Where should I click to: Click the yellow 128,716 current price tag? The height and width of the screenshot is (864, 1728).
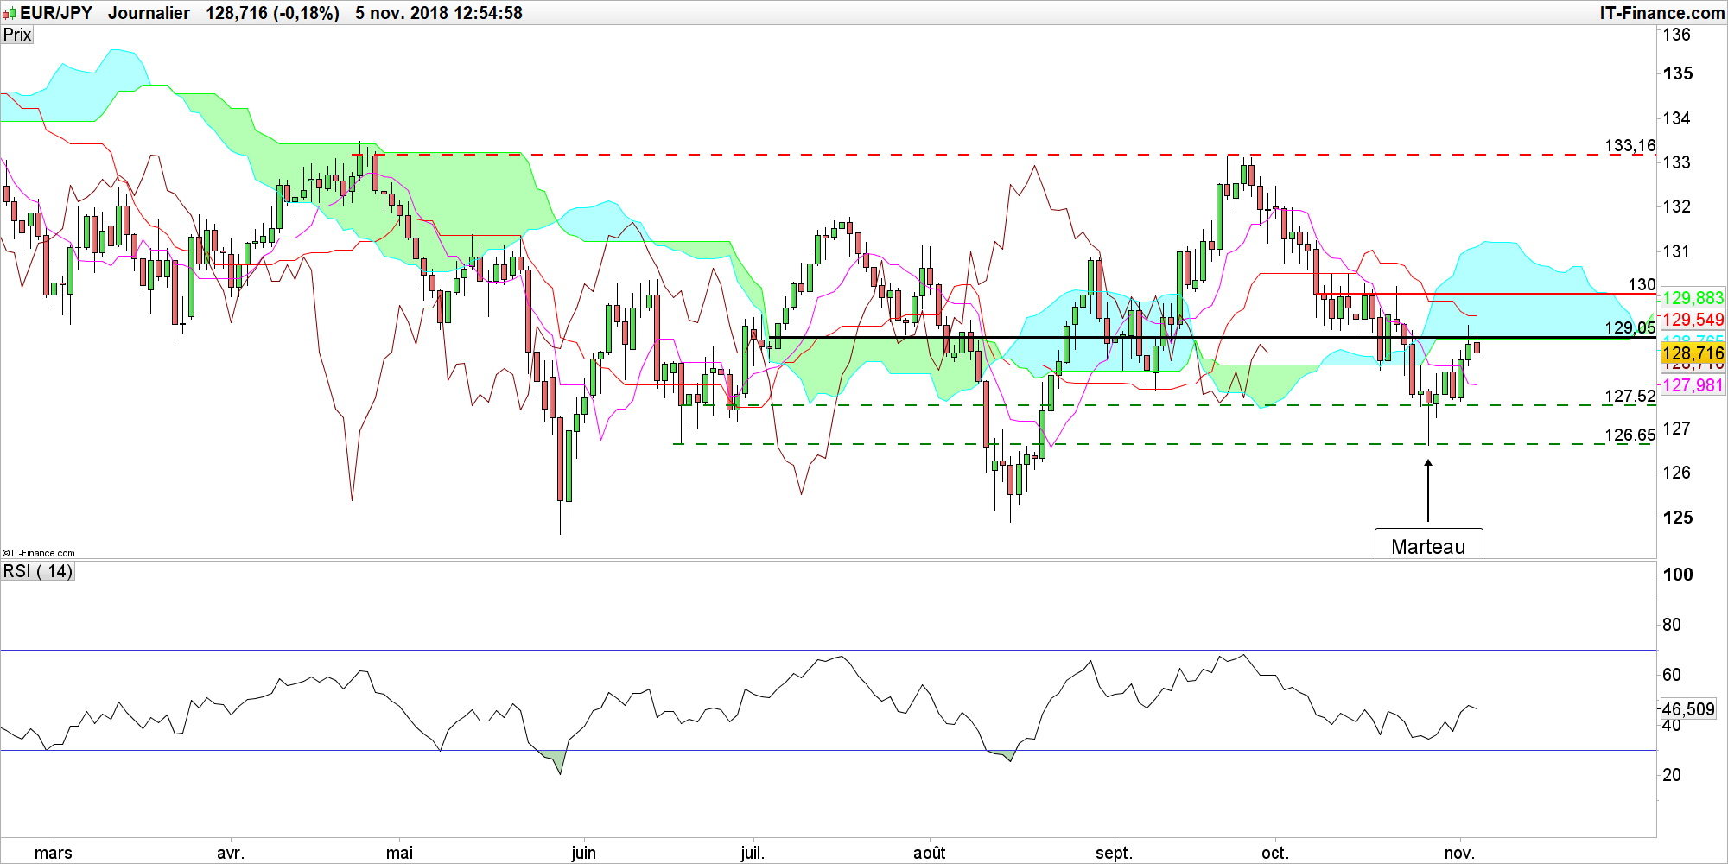coord(1693,353)
